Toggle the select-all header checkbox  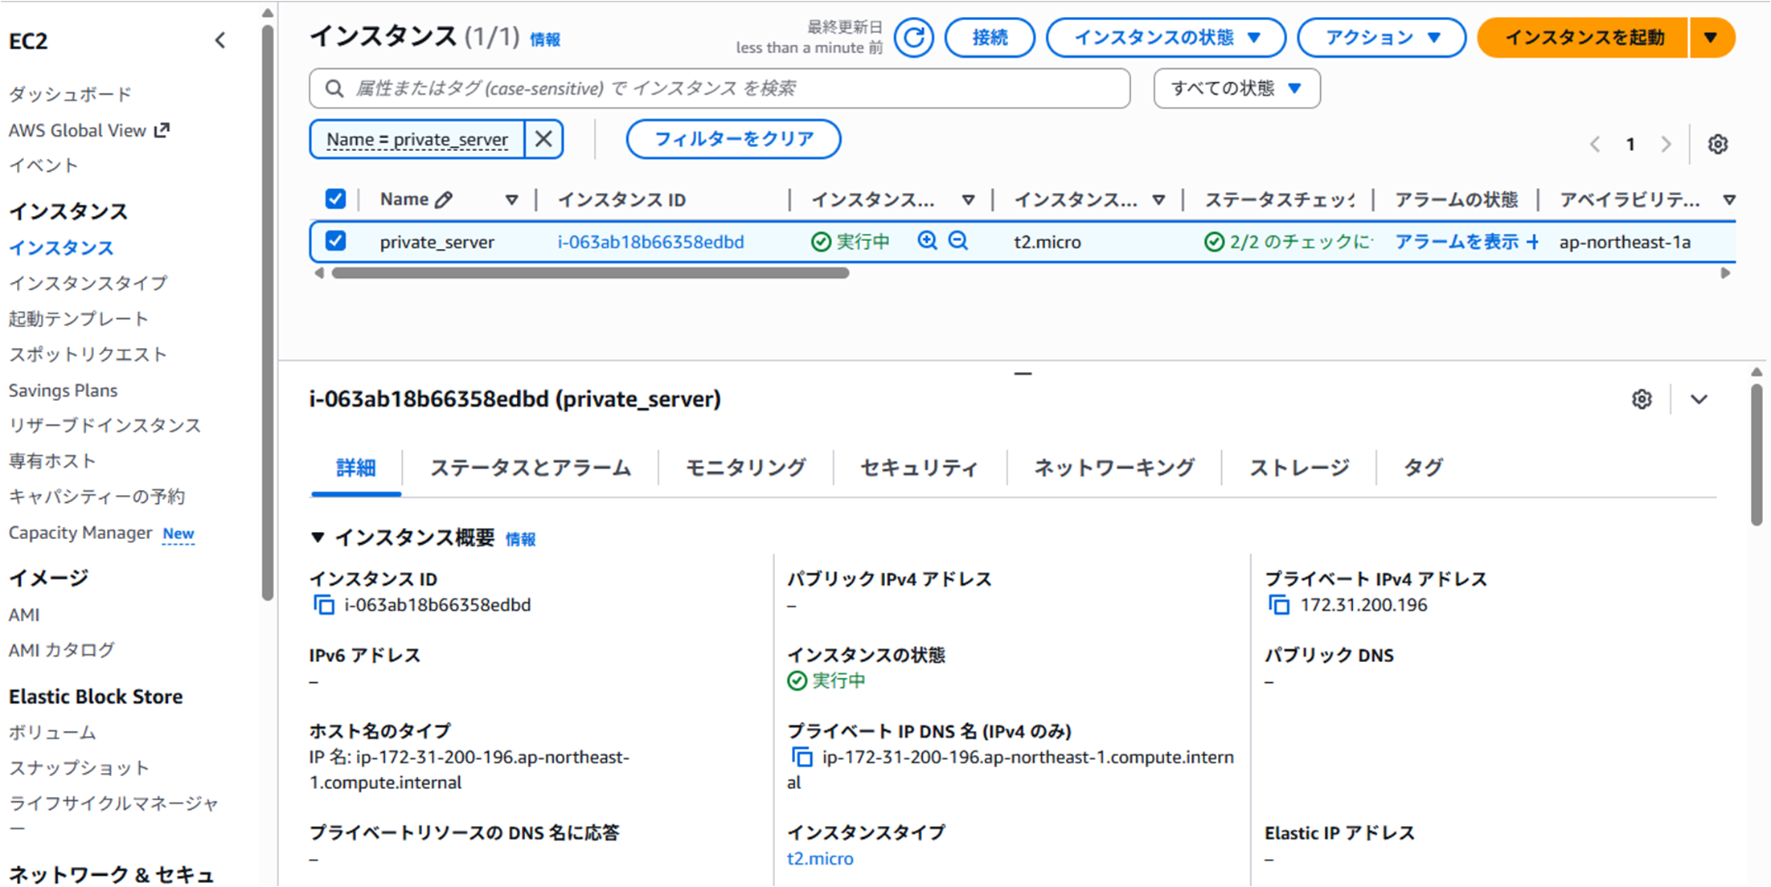click(x=335, y=199)
